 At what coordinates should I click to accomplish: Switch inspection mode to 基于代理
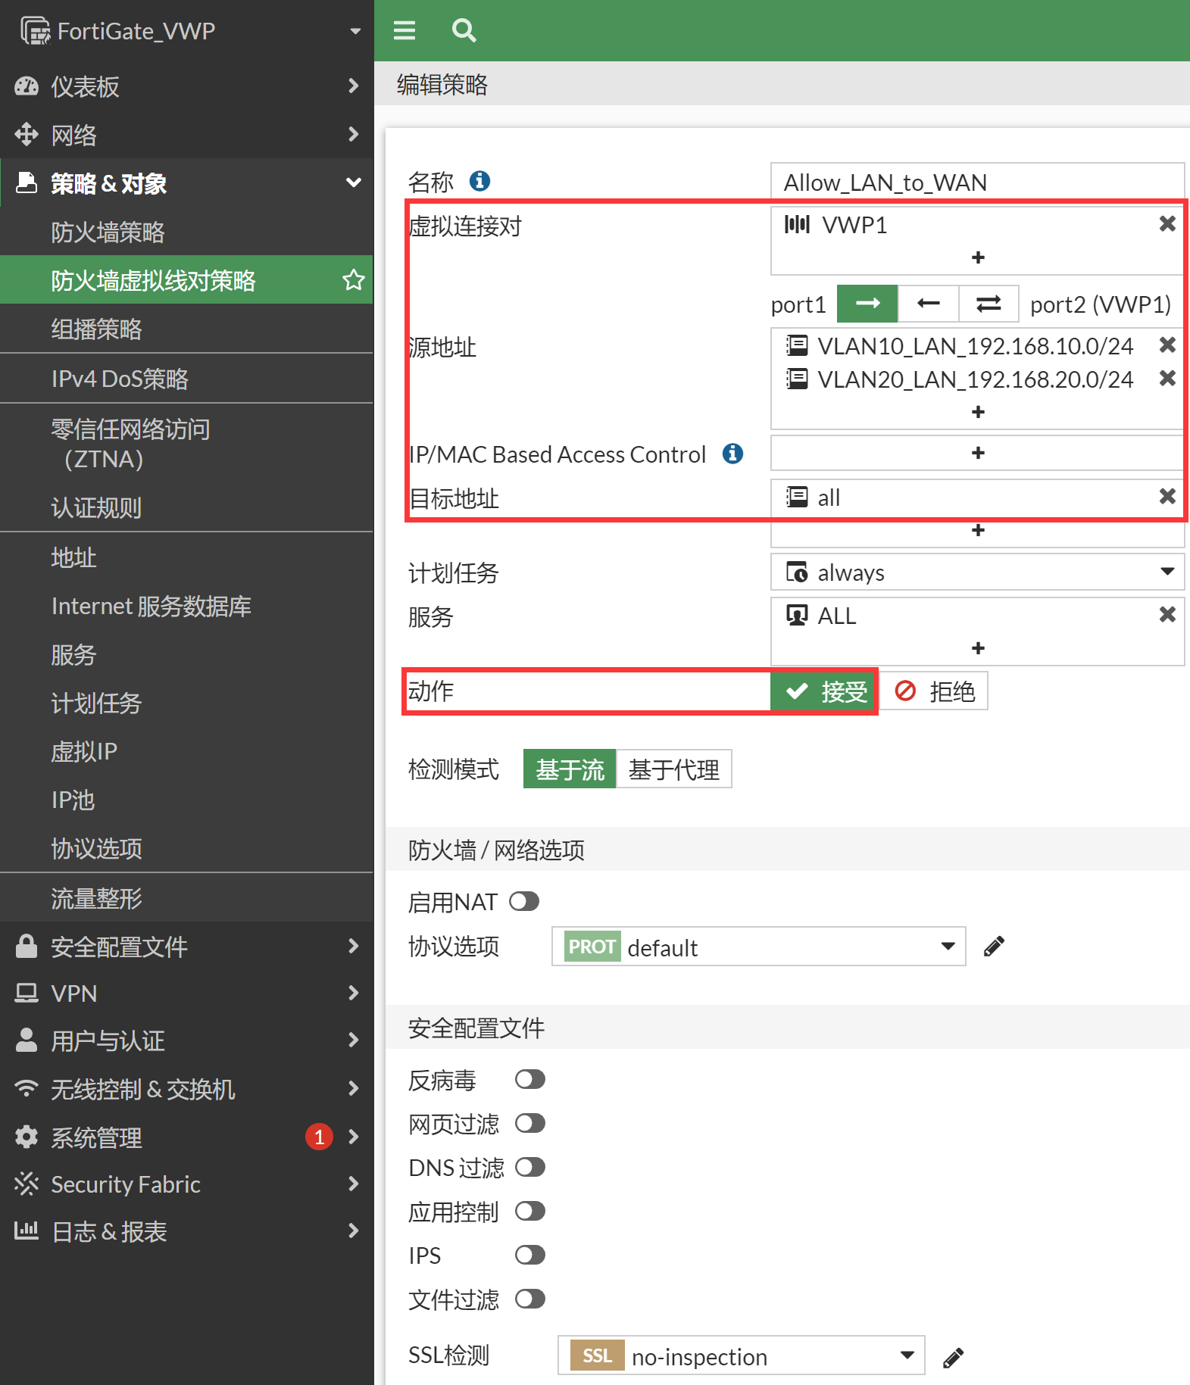point(673,769)
